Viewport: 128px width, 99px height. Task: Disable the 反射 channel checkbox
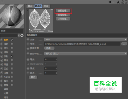pos(12,56)
